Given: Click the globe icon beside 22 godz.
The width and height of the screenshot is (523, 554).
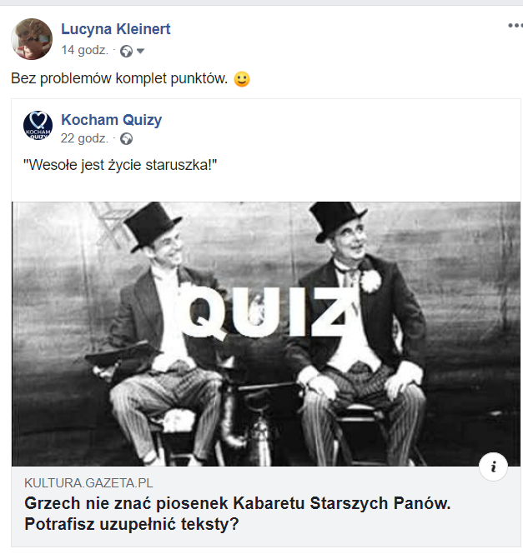Looking at the screenshot, I should click(126, 139).
